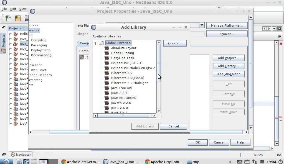Viewport: 284px width, 164px height.
Task: Click the US keyboard layout indicator
Action: click(239, 162)
